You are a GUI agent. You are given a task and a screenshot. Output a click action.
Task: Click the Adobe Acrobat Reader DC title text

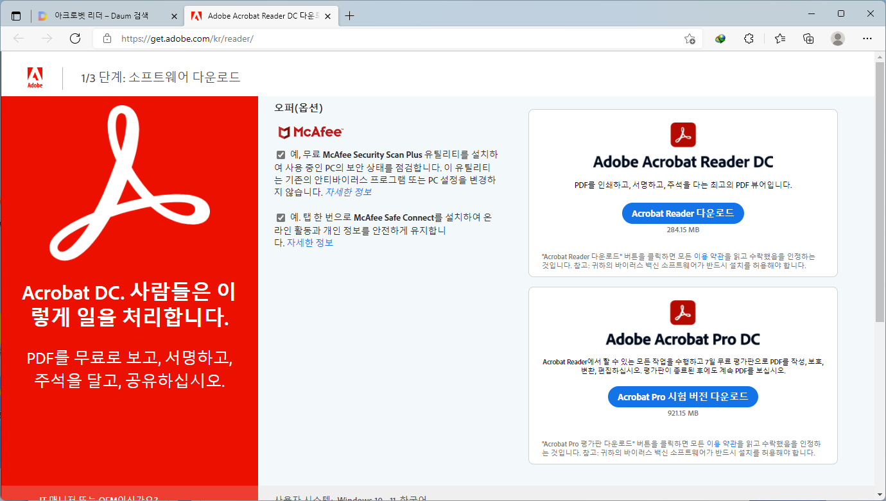[683, 162]
